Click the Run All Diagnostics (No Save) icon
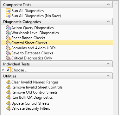Viewport: 120px width, 116px height. [x=8, y=15]
